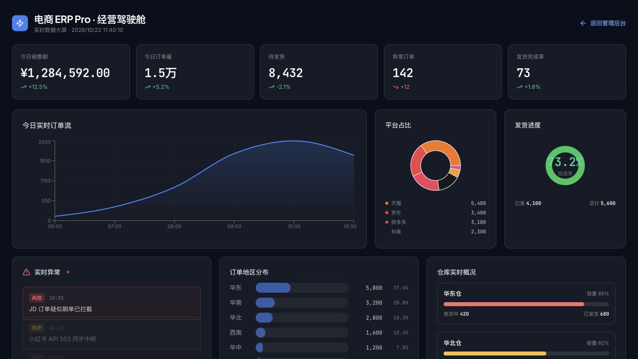
Task: Open the JD 订单疑似刷单已拦截 alert
Action: coord(112,303)
